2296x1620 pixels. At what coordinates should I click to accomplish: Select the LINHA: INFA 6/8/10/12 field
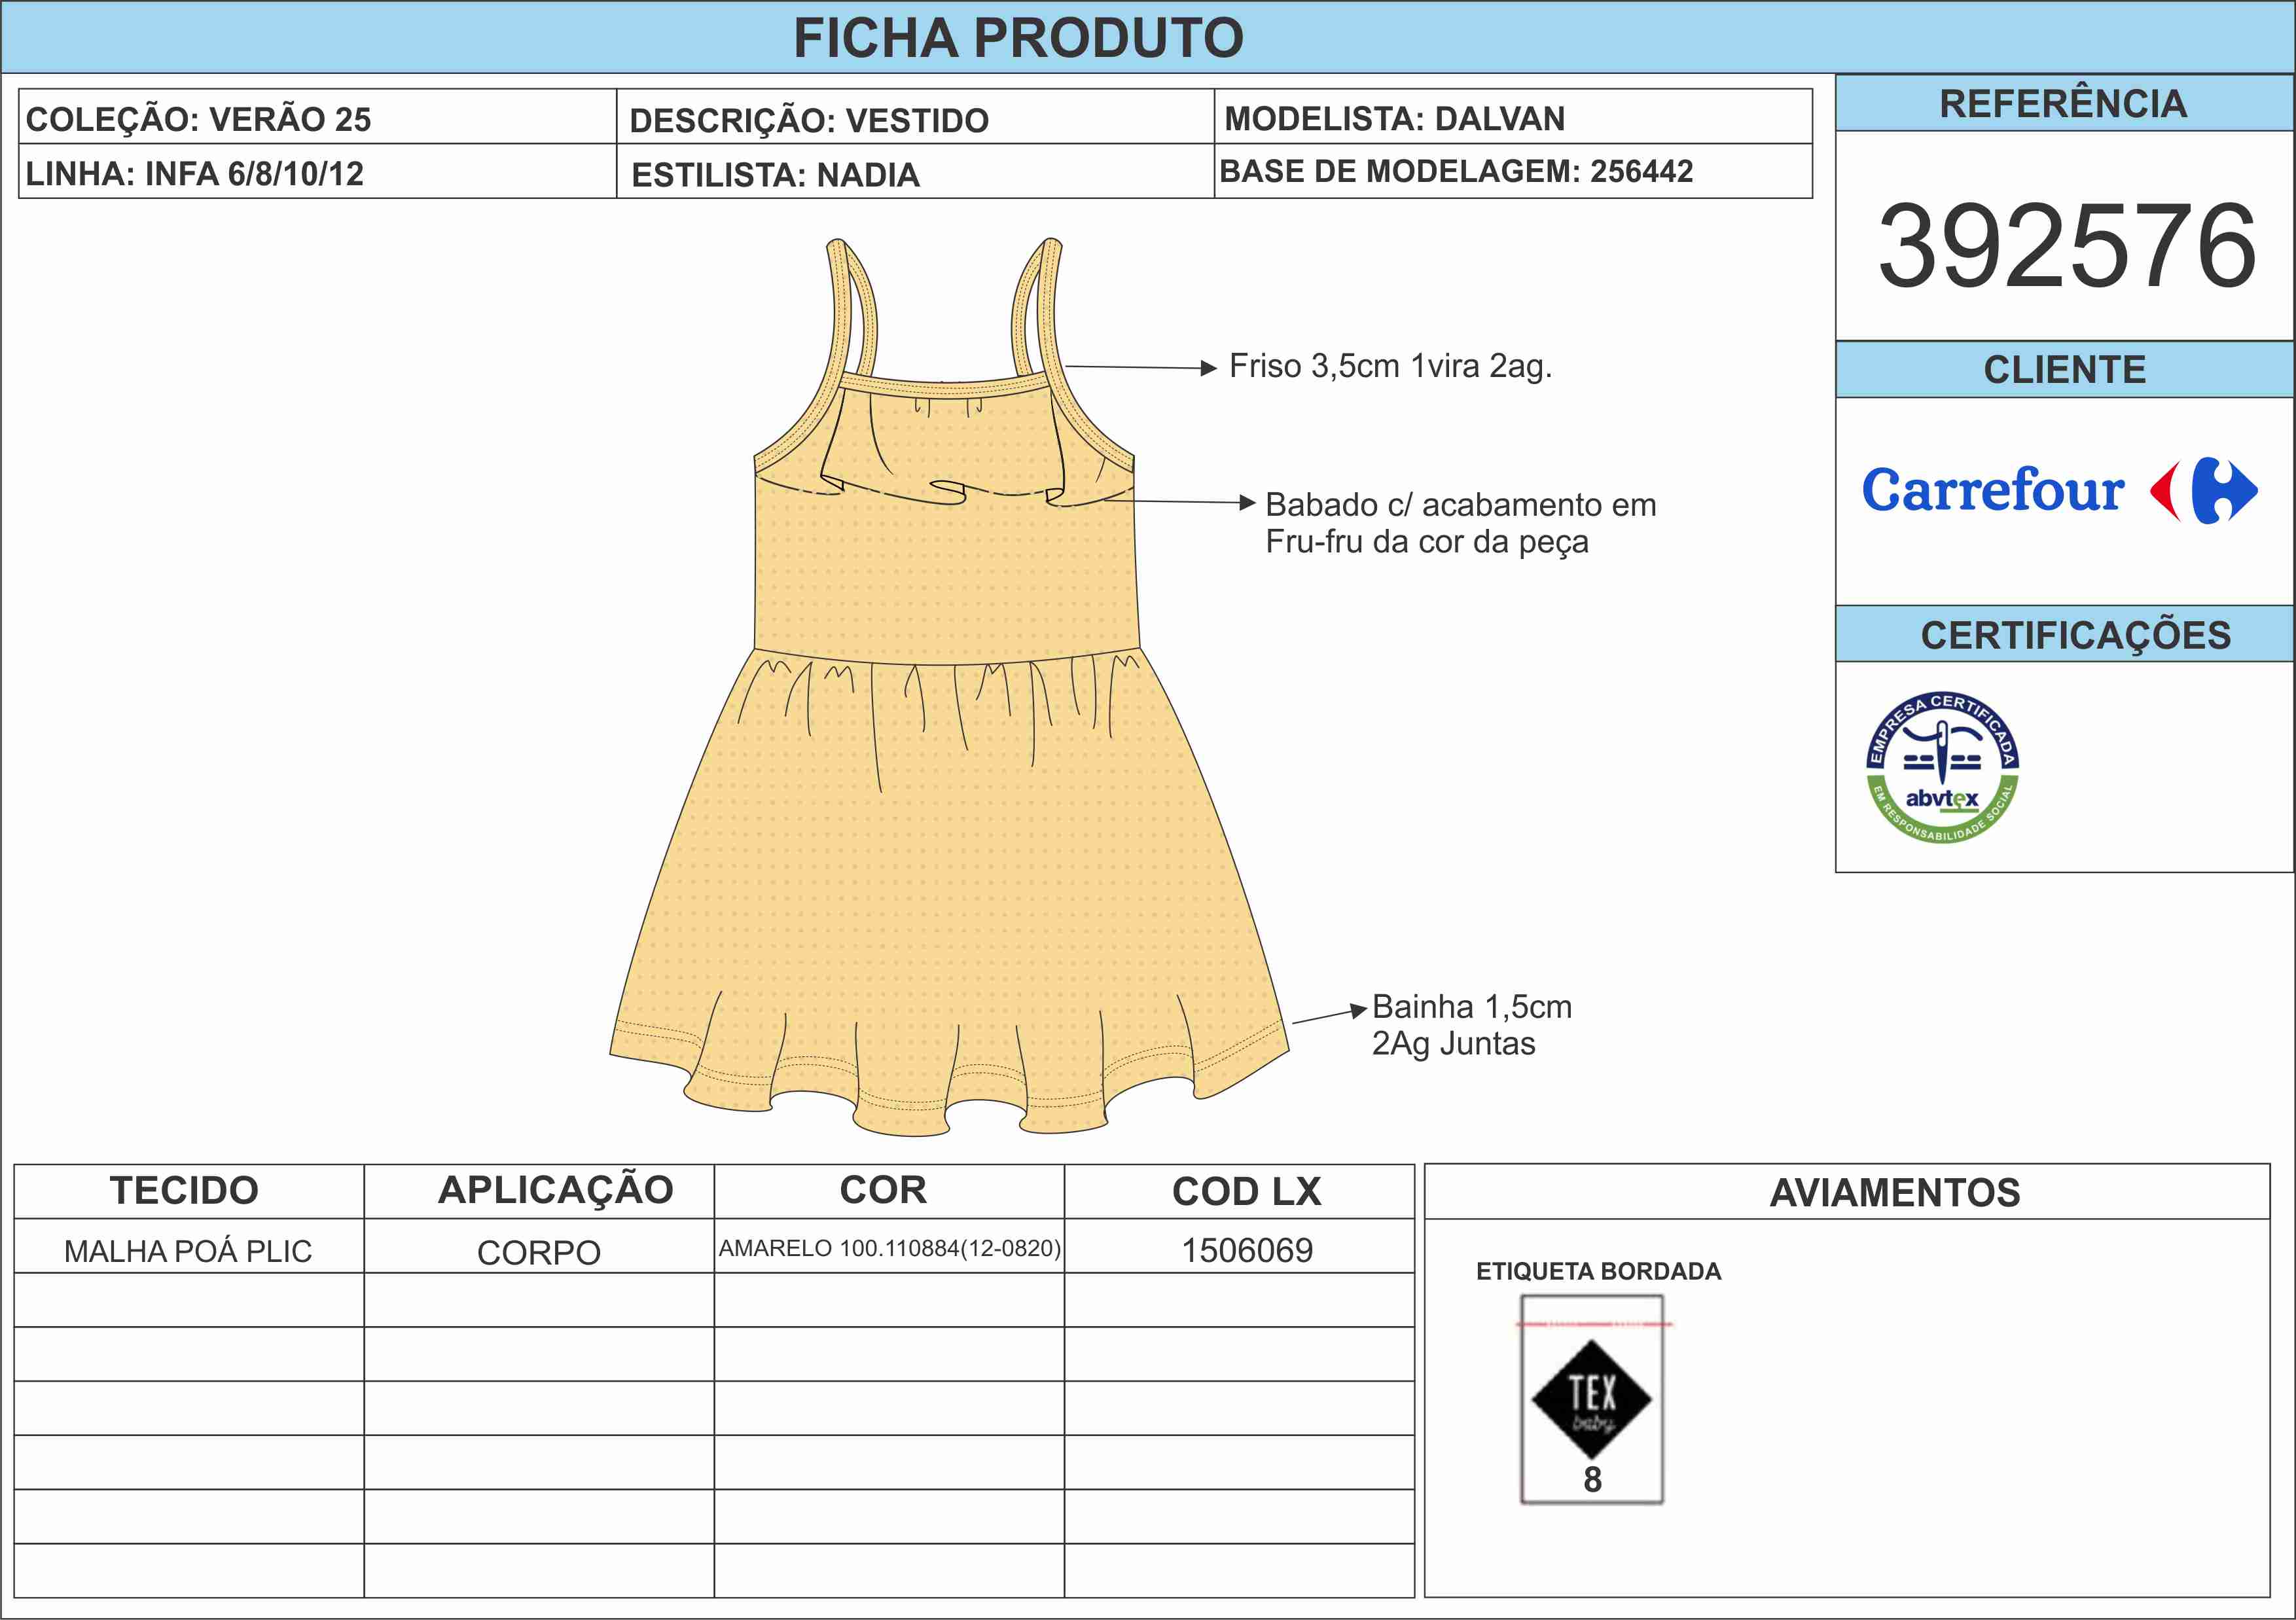[x=195, y=174]
